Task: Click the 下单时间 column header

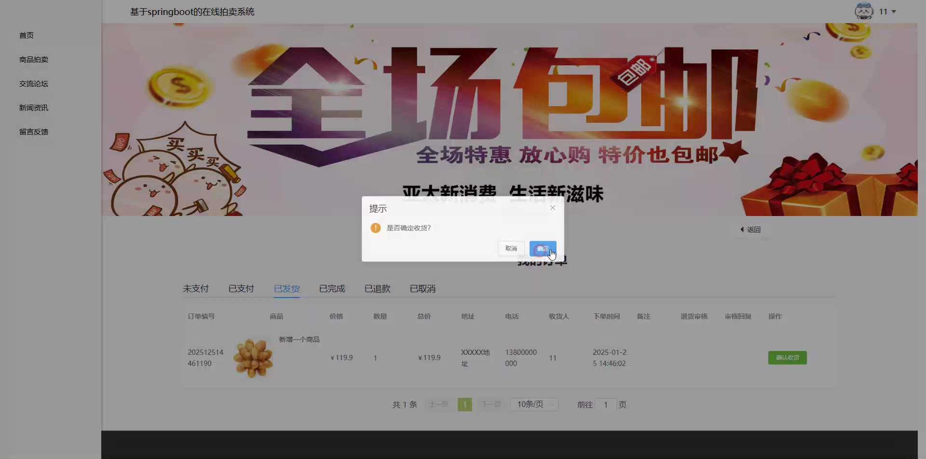Action: point(606,317)
